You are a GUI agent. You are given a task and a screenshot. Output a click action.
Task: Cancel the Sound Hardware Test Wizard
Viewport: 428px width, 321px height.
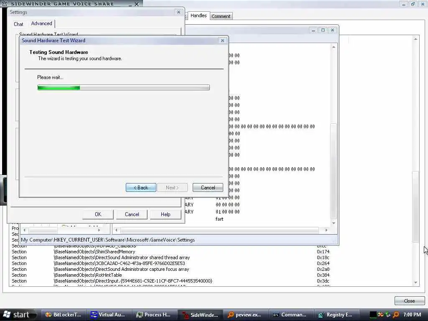pos(208,188)
